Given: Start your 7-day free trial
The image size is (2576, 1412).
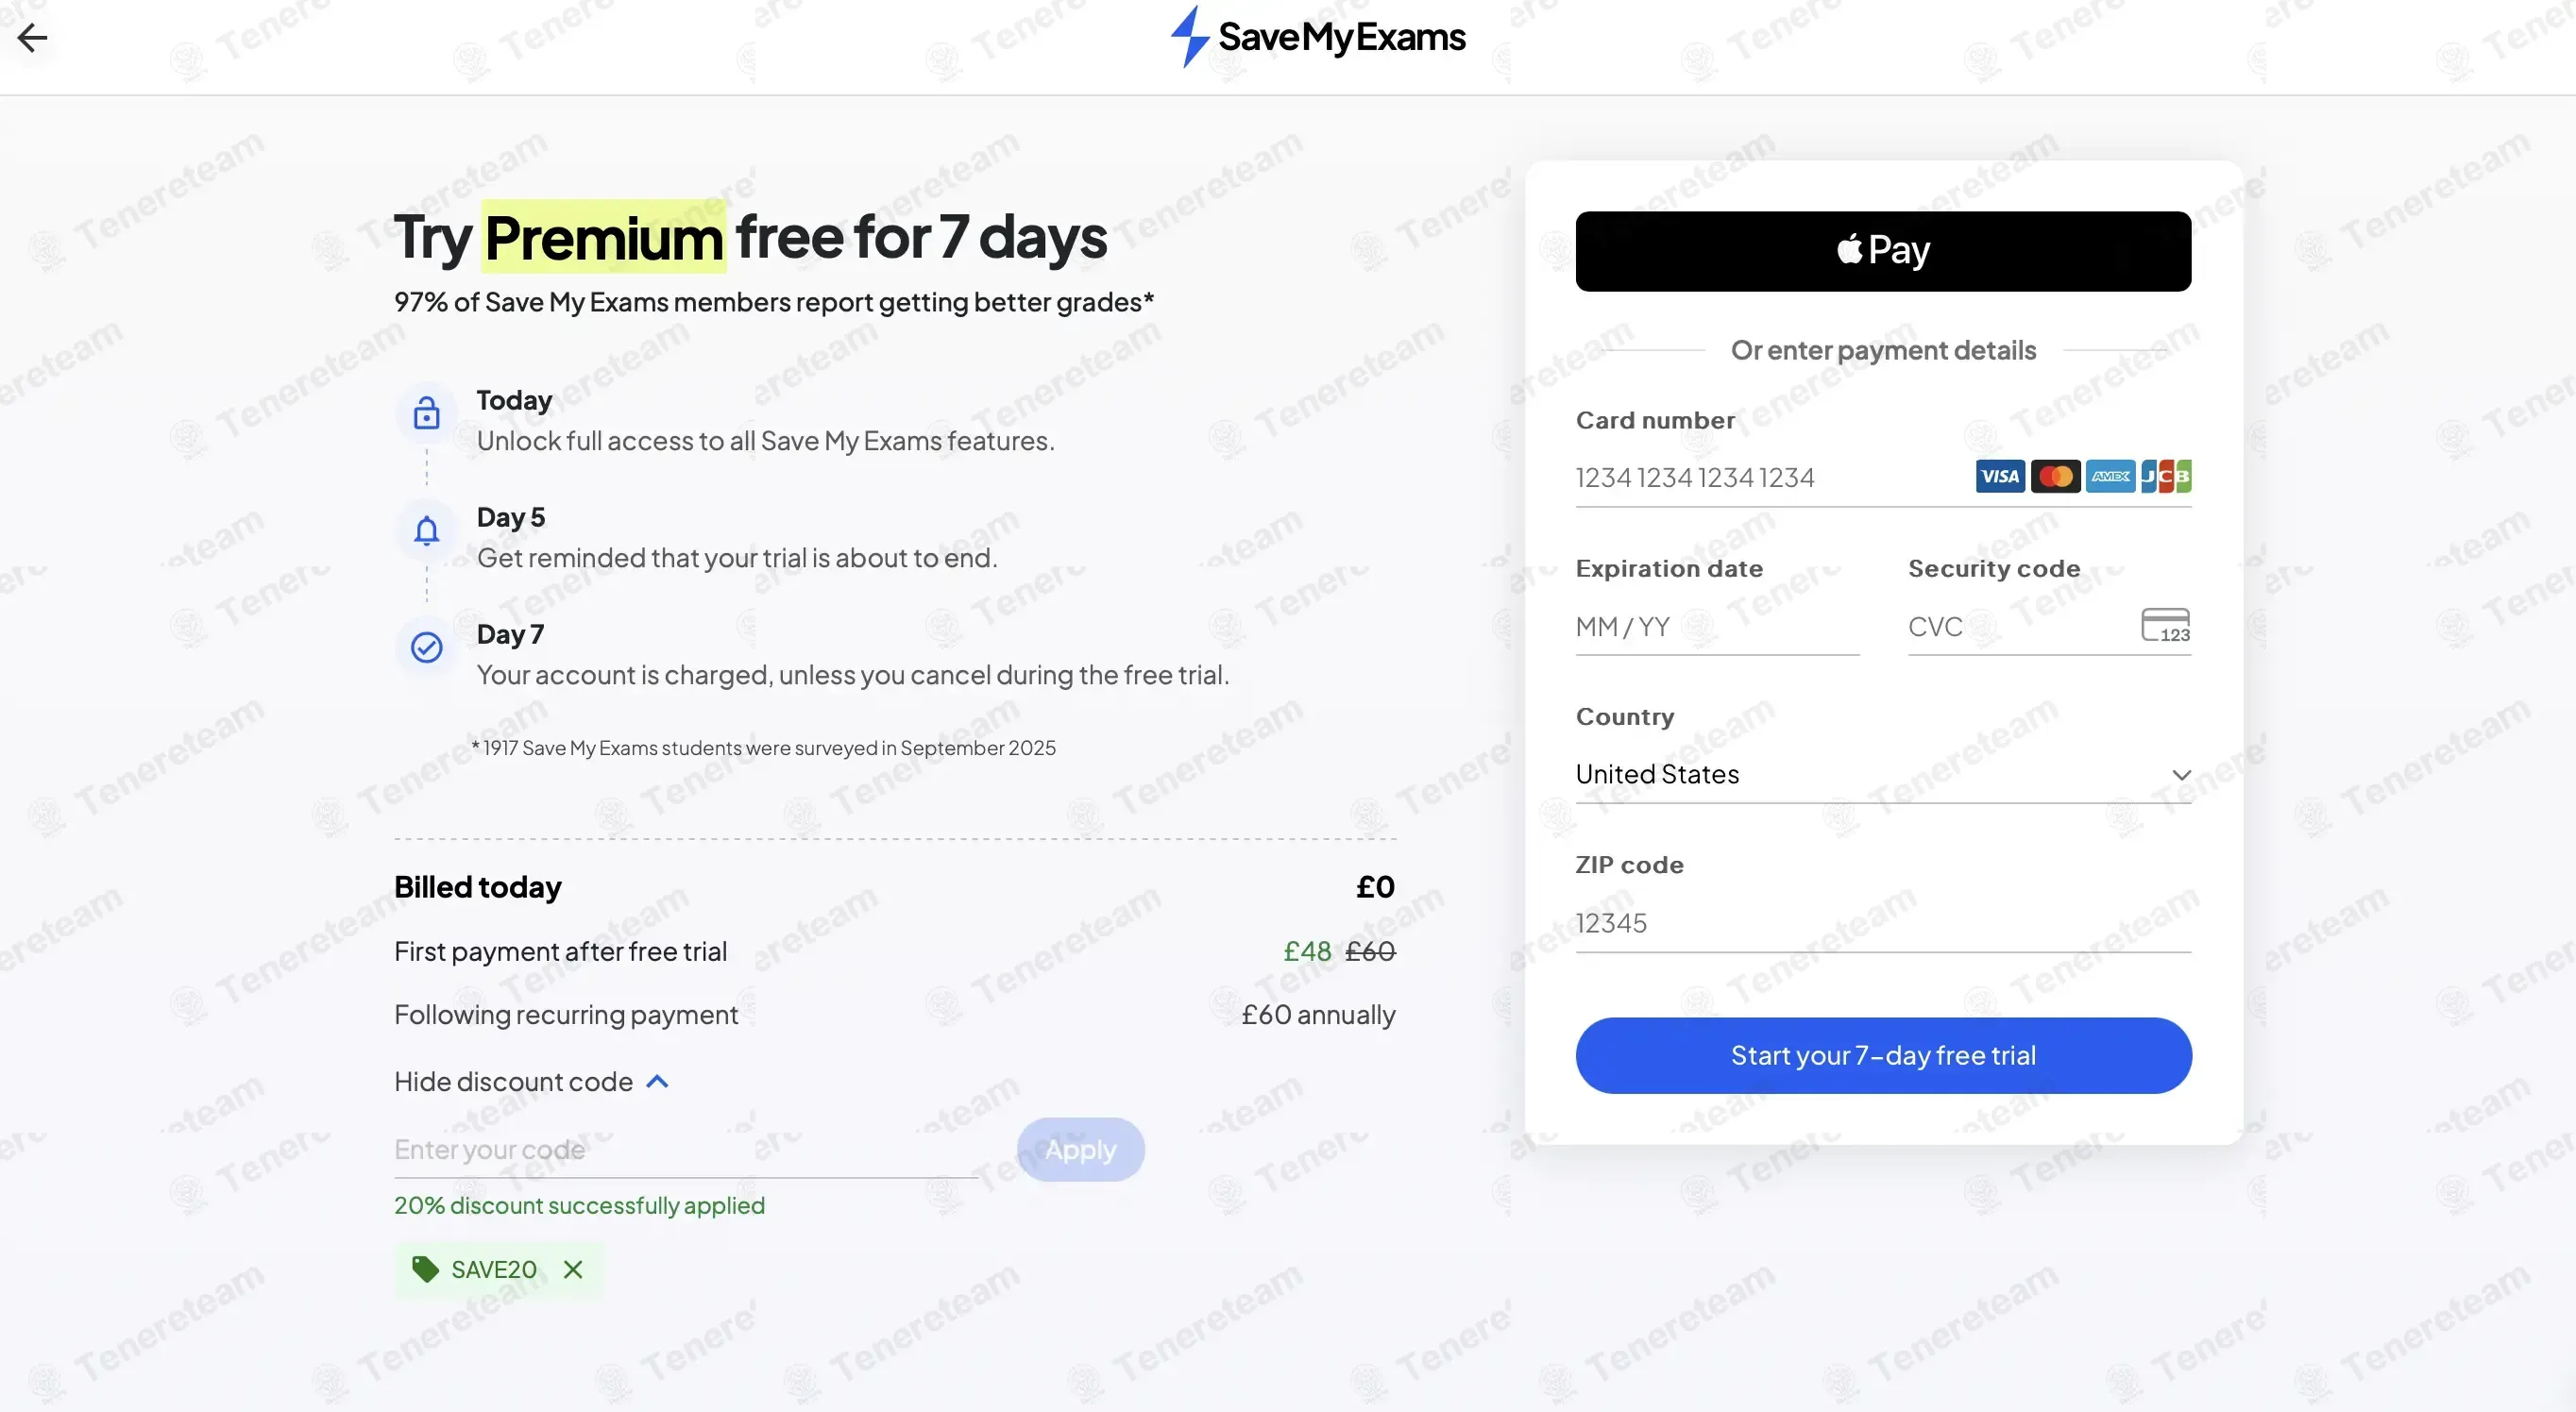Looking at the screenshot, I should pyautogui.click(x=1882, y=1055).
